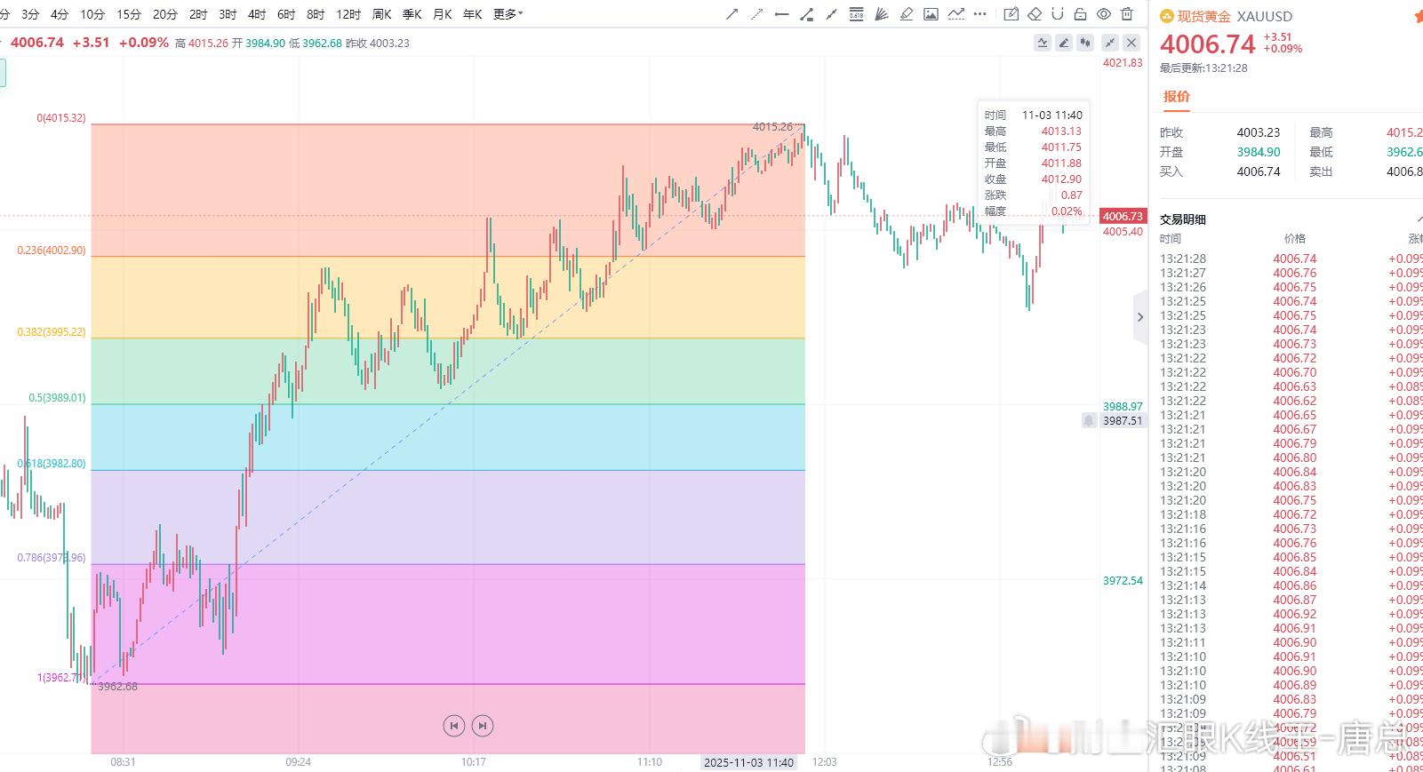Open the 报价 tab in the quote panel

click(1177, 96)
